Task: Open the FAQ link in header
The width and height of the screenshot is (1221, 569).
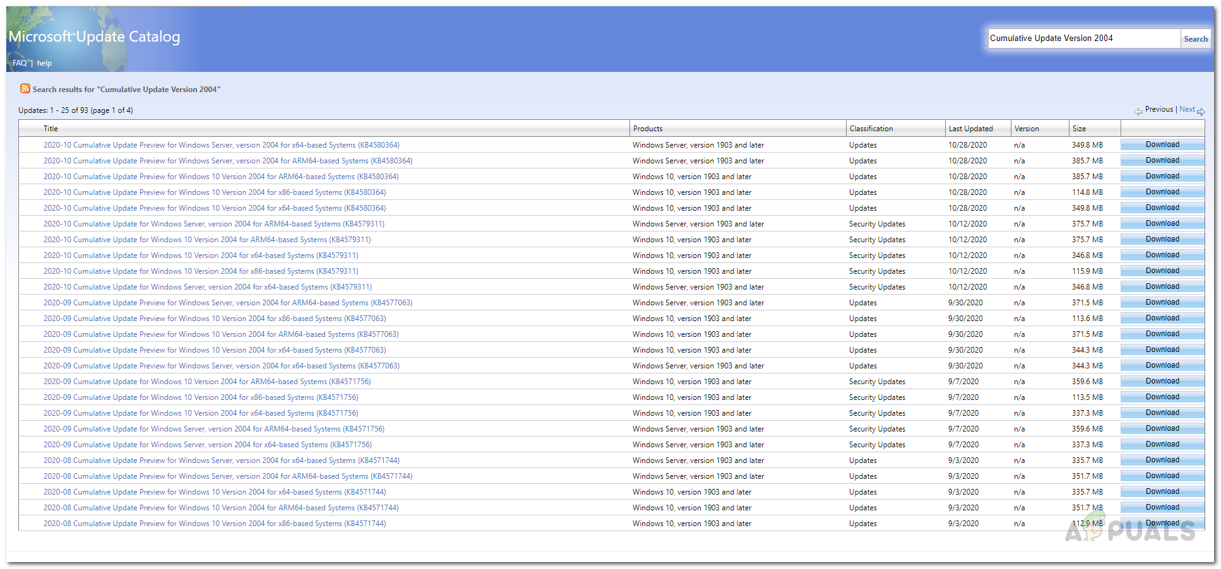Action: (x=20, y=63)
